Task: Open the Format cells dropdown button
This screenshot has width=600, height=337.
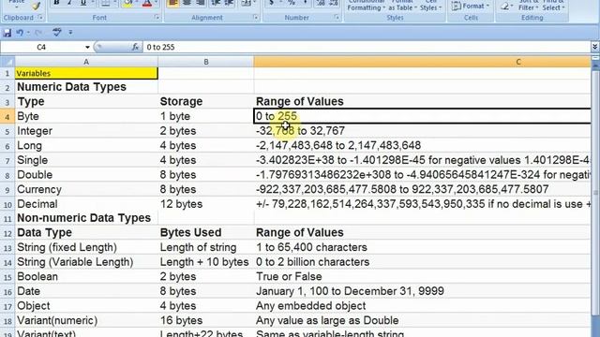Action: [x=471, y=7]
